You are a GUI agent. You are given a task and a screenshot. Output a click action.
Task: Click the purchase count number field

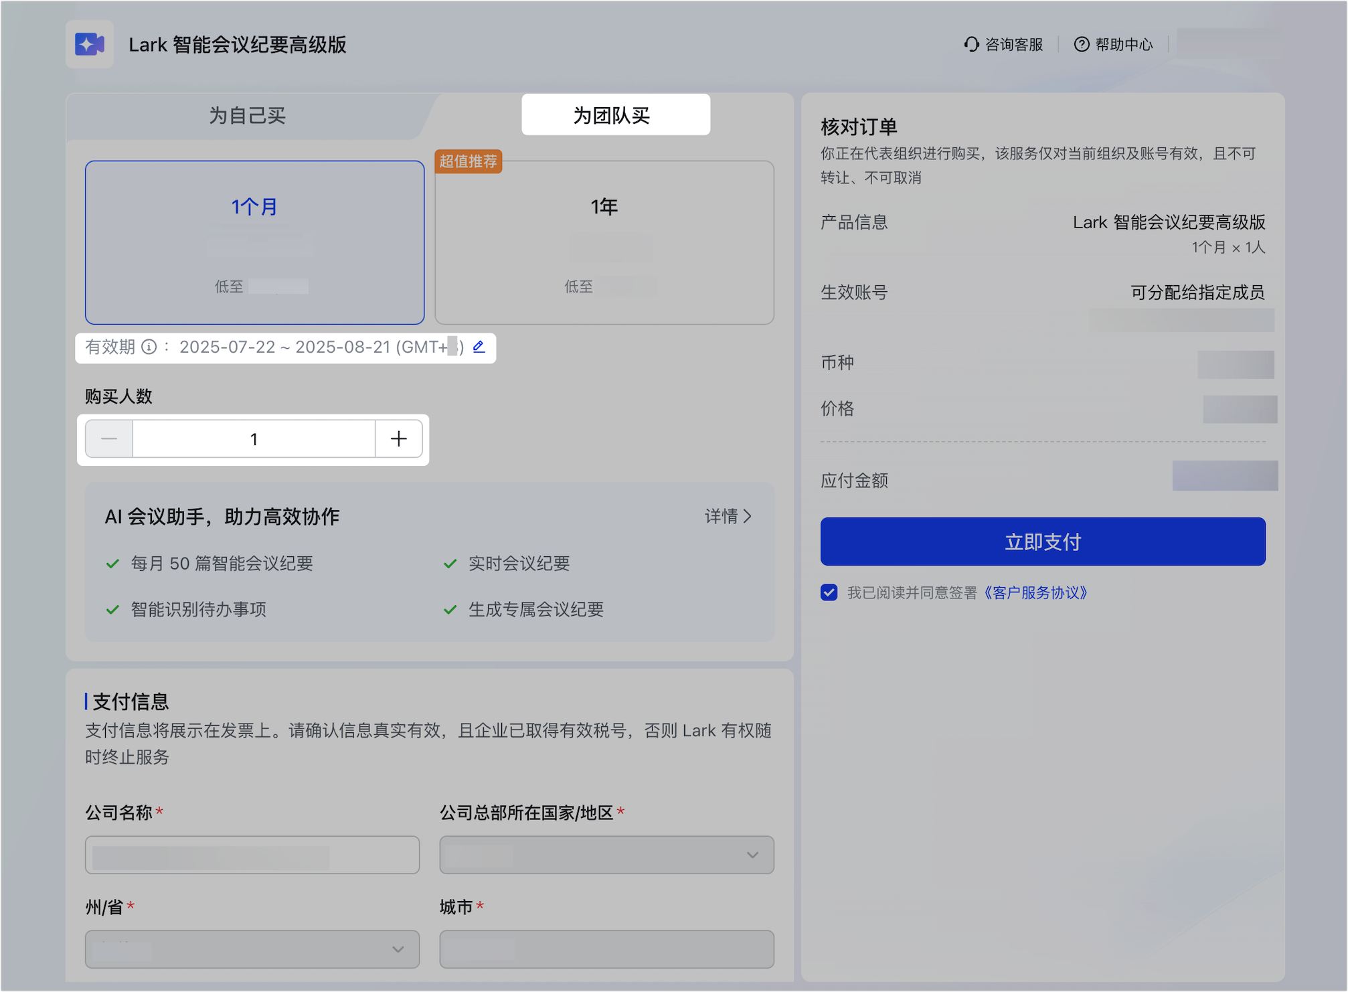[x=254, y=439]
